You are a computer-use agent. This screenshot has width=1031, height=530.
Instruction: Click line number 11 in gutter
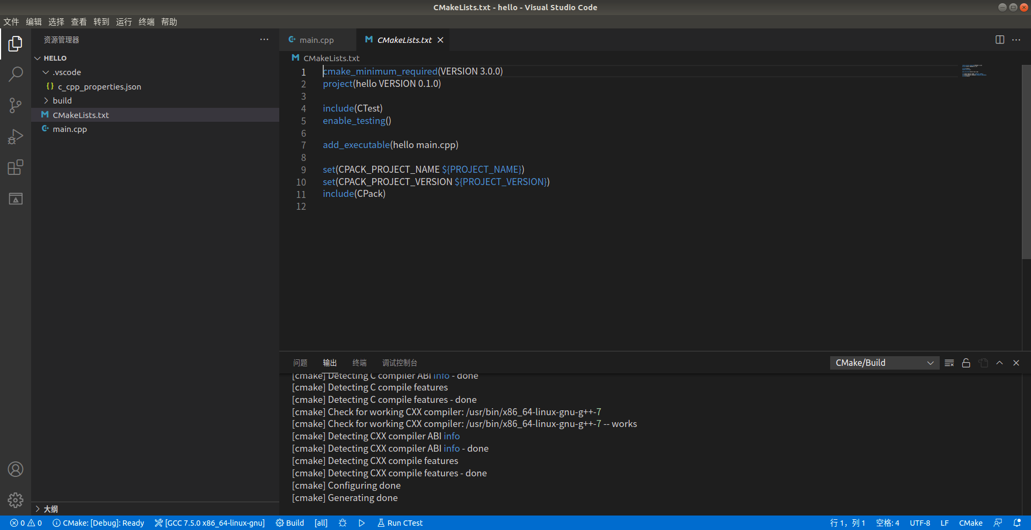coord(301,194)
